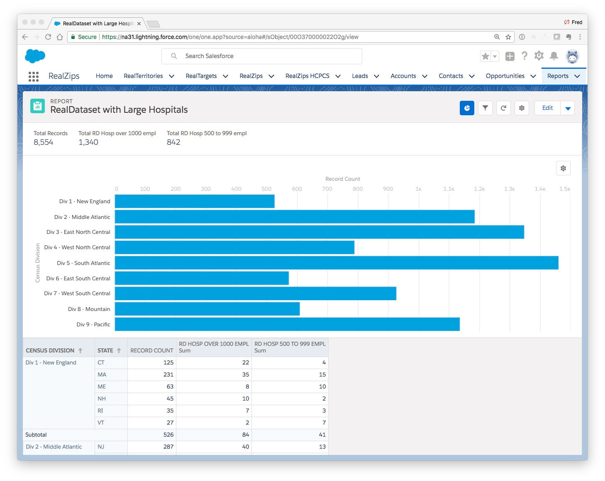Image resolution: width=605 pixels, height=481 pixels.
Task: Open the report filter panel
Action: pos(485,108)
